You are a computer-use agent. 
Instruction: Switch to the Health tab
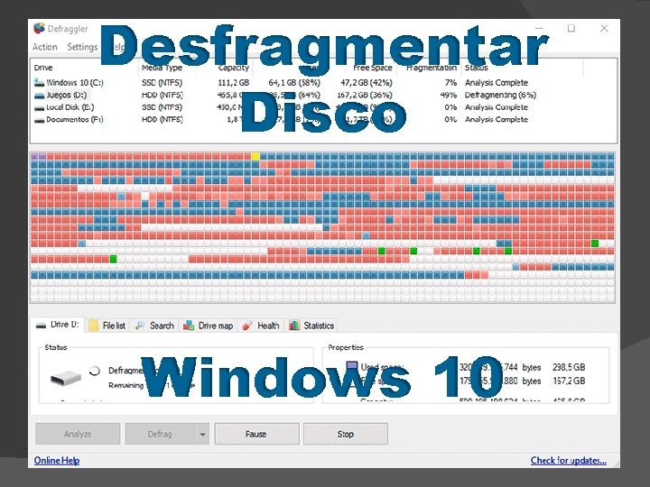pos(261,326)
